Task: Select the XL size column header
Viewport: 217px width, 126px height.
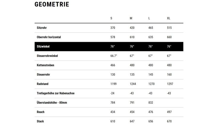Action: tap(169, 18)
